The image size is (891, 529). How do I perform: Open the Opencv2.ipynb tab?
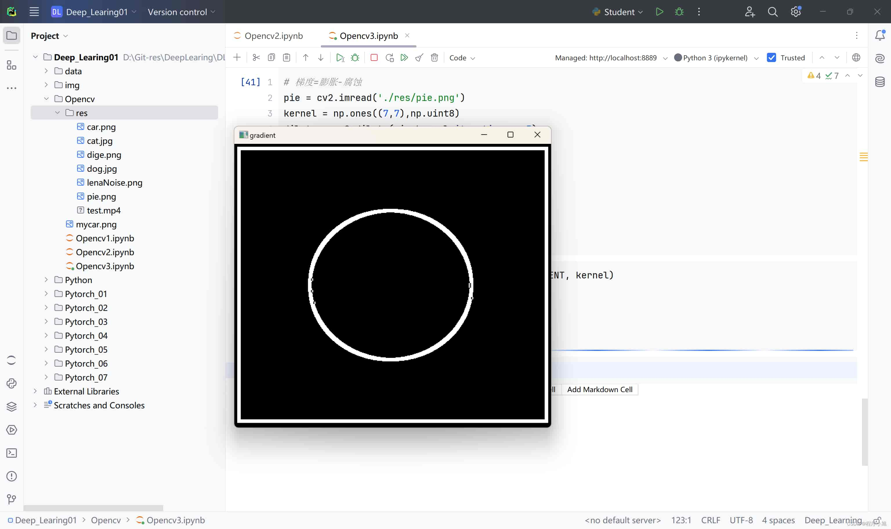pyautogui.click(x=273, y=35)
